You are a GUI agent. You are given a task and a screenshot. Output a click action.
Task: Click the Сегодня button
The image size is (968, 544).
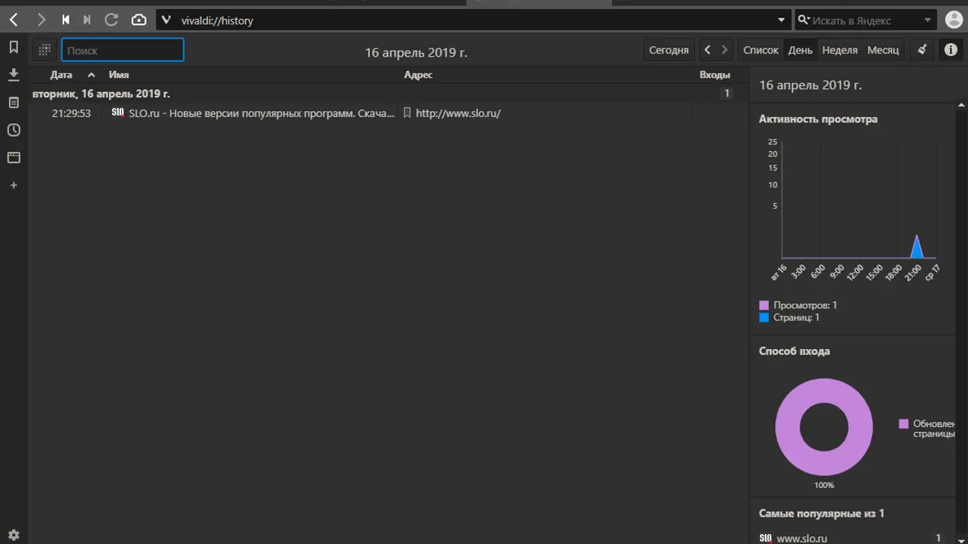669,50
